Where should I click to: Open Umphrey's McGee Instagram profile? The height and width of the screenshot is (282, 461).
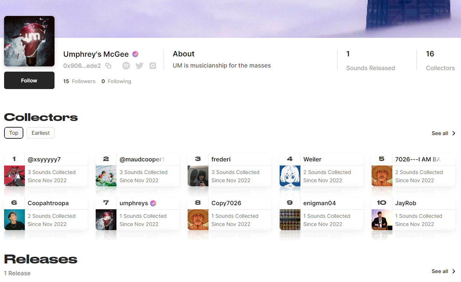click(153, 66)
